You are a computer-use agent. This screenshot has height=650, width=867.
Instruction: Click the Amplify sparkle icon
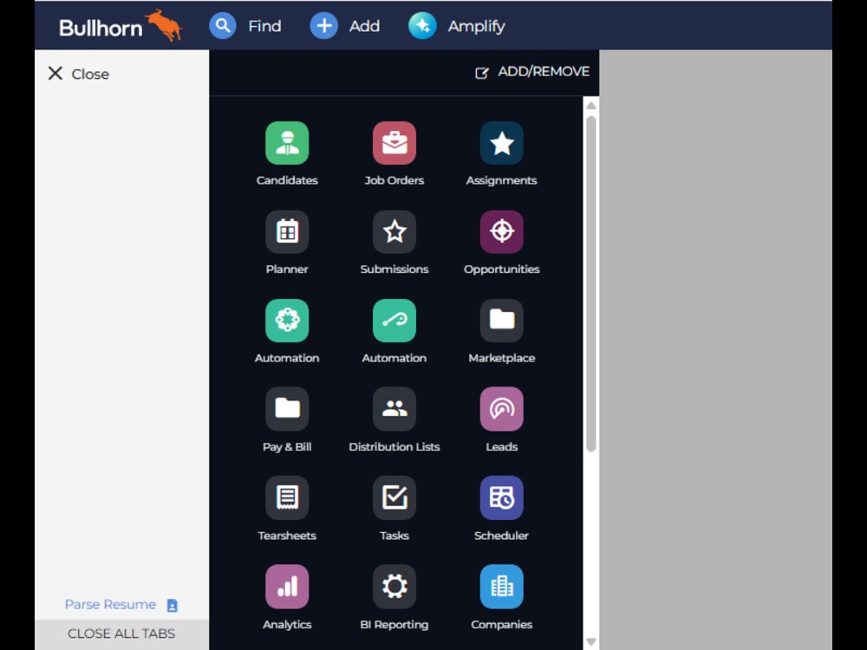[x=422, y=25]
